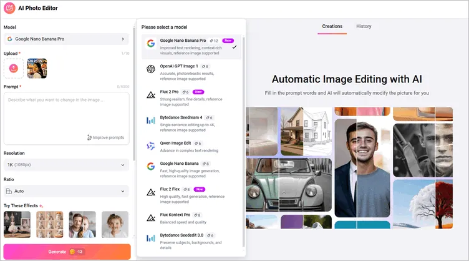Click the Google Nano Banana logo icon
The image size is (469, 261).
click(151, 167)
